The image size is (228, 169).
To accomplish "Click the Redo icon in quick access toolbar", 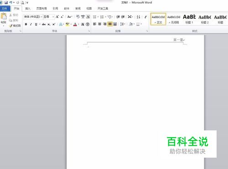I will 18,2.
